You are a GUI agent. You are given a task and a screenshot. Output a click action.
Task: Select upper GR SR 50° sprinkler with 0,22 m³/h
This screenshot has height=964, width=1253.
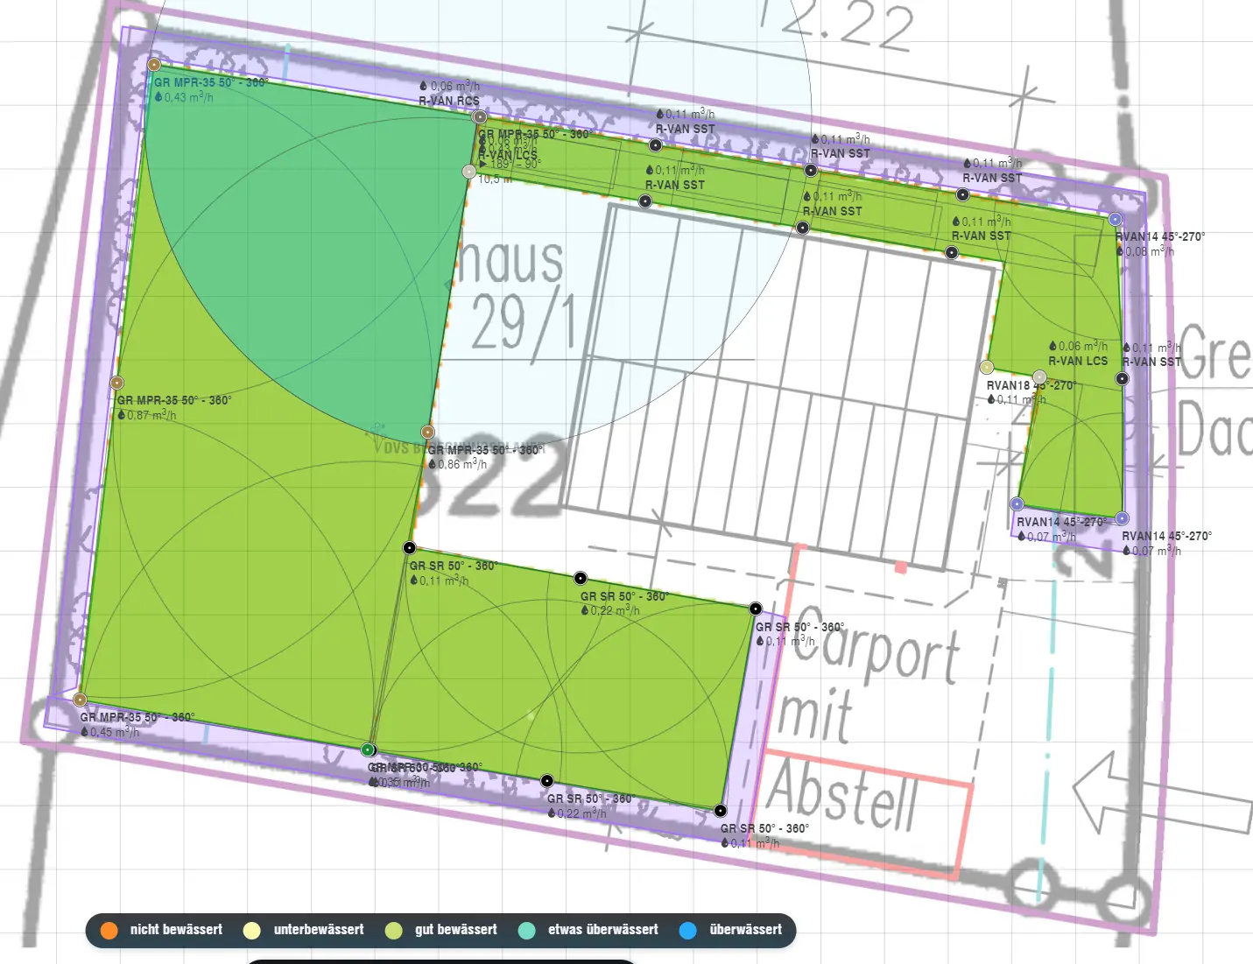pos(580,578)
